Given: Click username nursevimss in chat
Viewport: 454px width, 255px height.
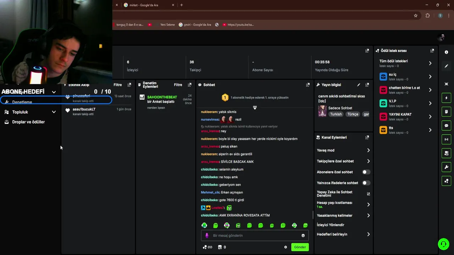Looking at the screenshot, I should pyautogui.click(x=210, y=119).
